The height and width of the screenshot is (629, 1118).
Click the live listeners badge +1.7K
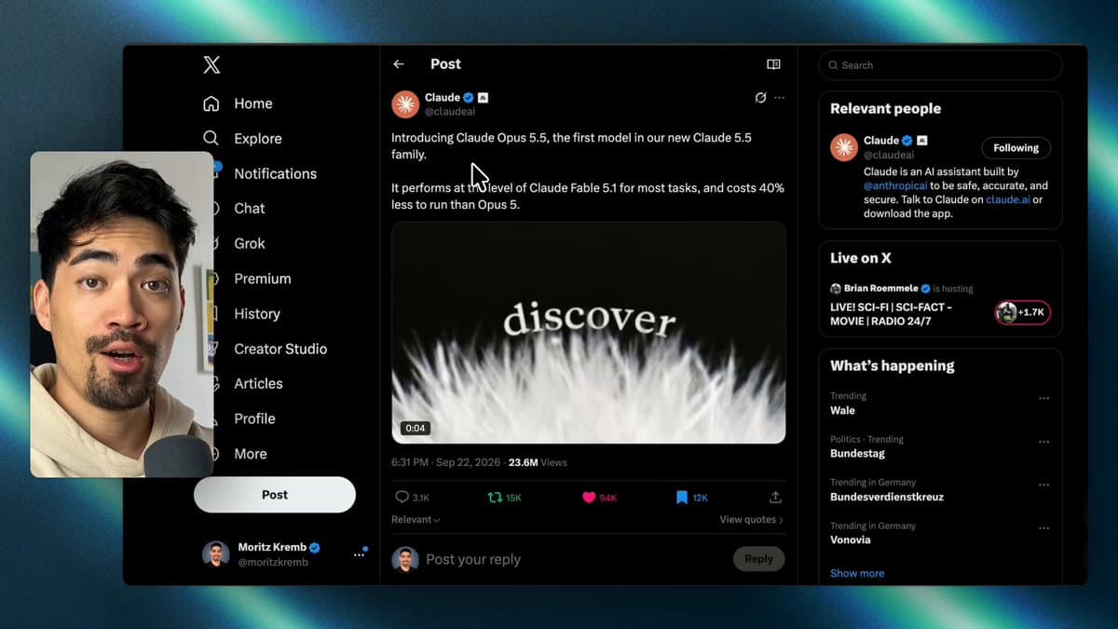(1022, 313)
